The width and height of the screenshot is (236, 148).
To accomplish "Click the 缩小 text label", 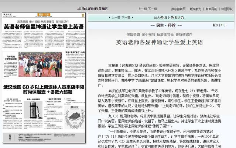I will [x=167, y=18].
